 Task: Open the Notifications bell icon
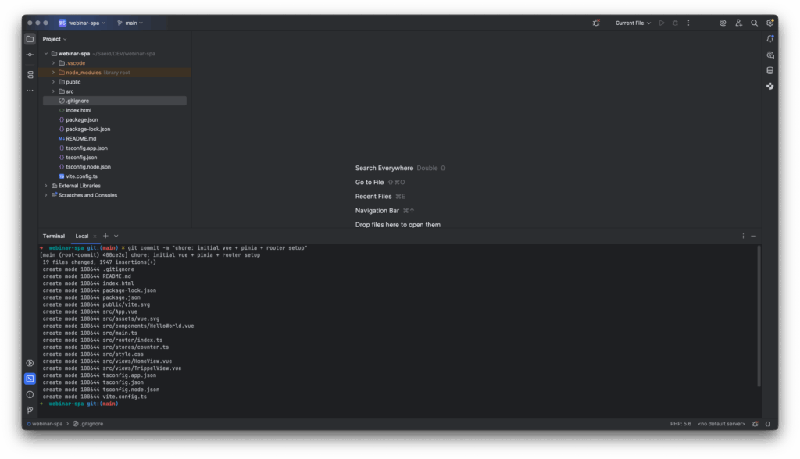[770, 38]
